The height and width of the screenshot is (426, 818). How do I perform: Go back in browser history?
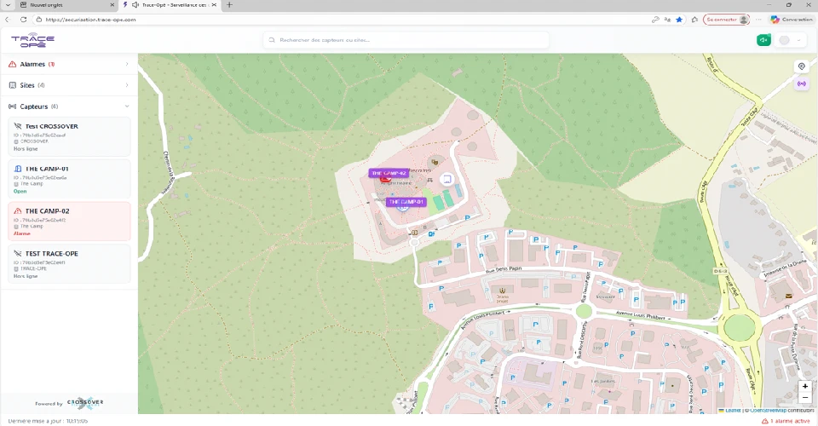(8, 20)
